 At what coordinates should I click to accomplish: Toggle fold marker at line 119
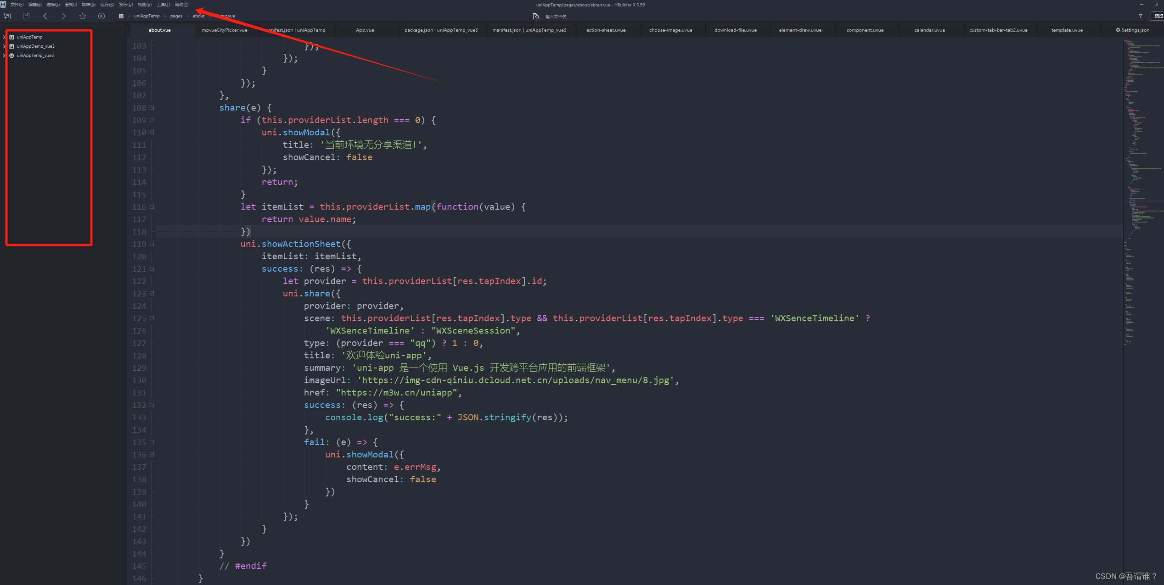(152, 244)
